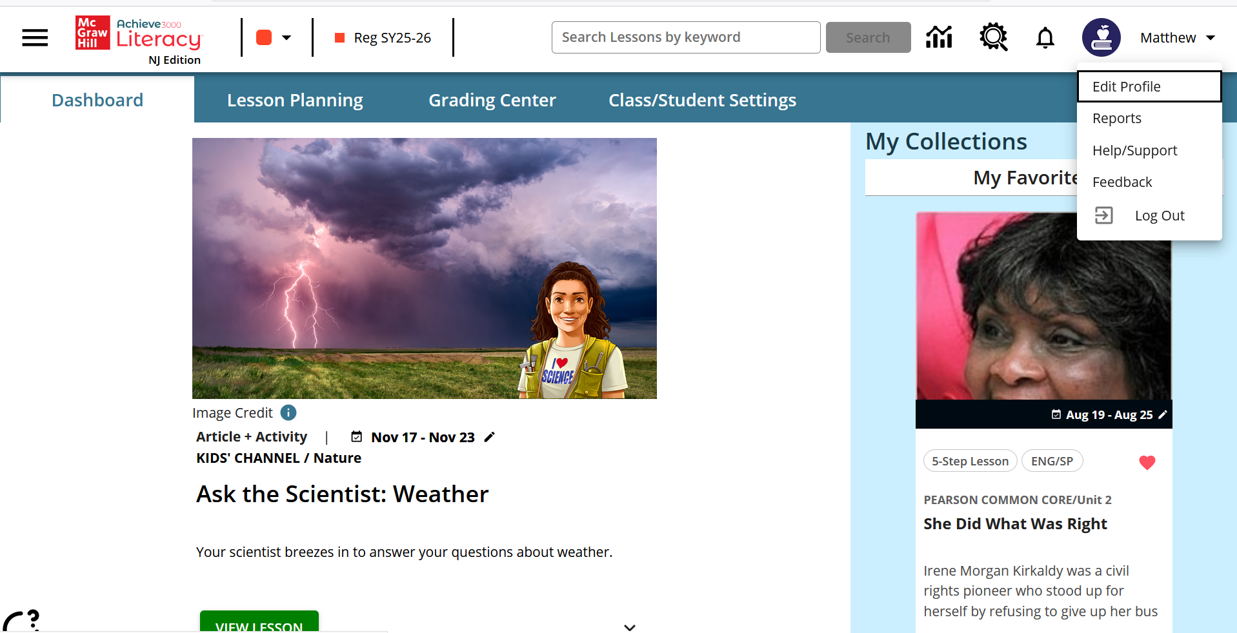The image size is (1237, 633).
Task: Open the reports chart icon in header
Action: 939,37
